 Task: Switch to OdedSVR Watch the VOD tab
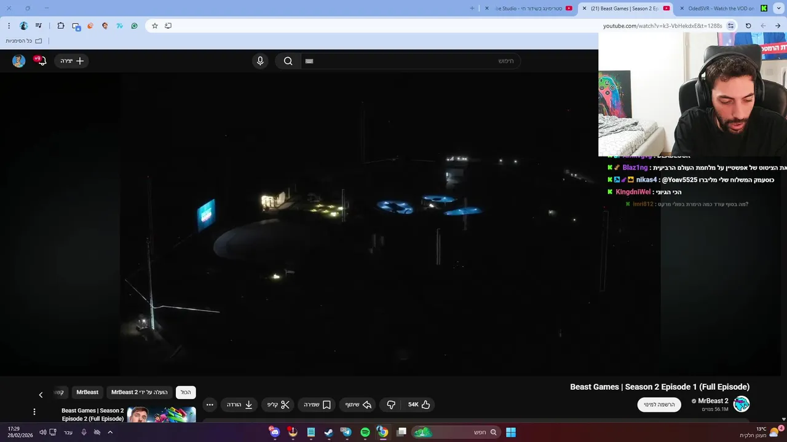[x=722, y=9]
